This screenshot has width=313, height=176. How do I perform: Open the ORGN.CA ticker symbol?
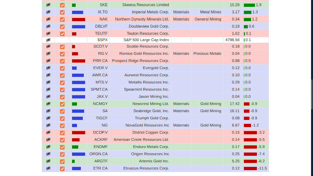tap(98, 154)
